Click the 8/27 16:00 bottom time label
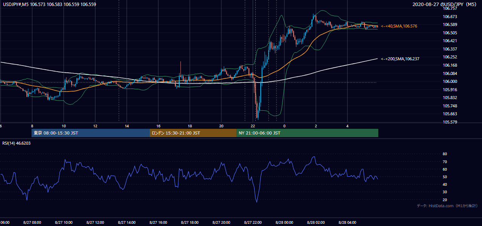This screenshot has width=482, height=226. coord(158,222)
